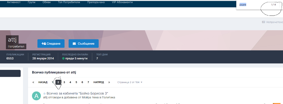Click the Публикации count 6553
This screenshot has height=104, width=283.
pyautogui.click(x=10, y=58)
